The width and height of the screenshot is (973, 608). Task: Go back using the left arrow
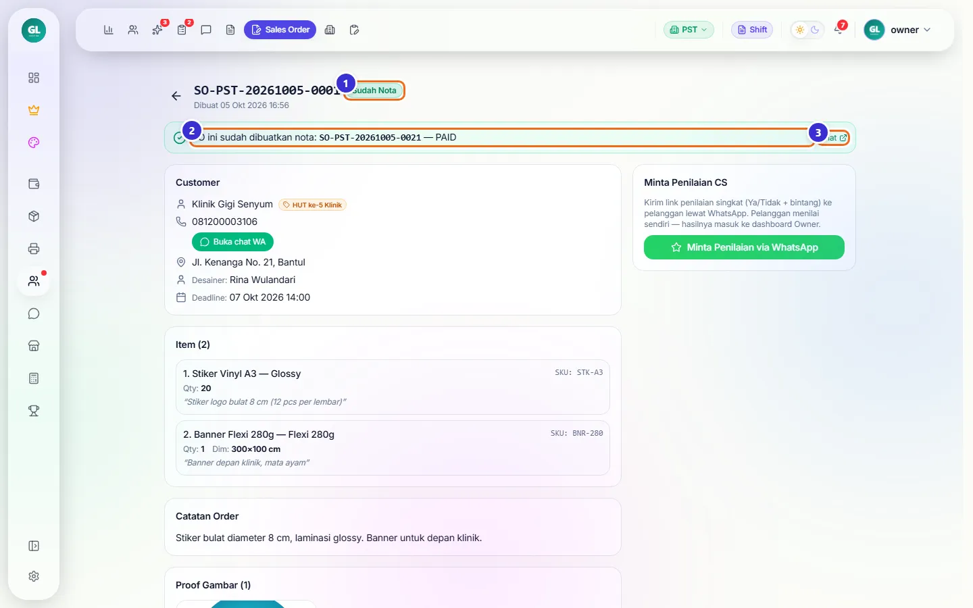(x=176, y=96)
